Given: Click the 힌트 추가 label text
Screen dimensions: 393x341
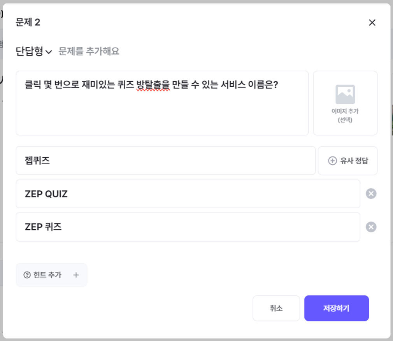Looking at the screenshot, I should click(47, 275).
